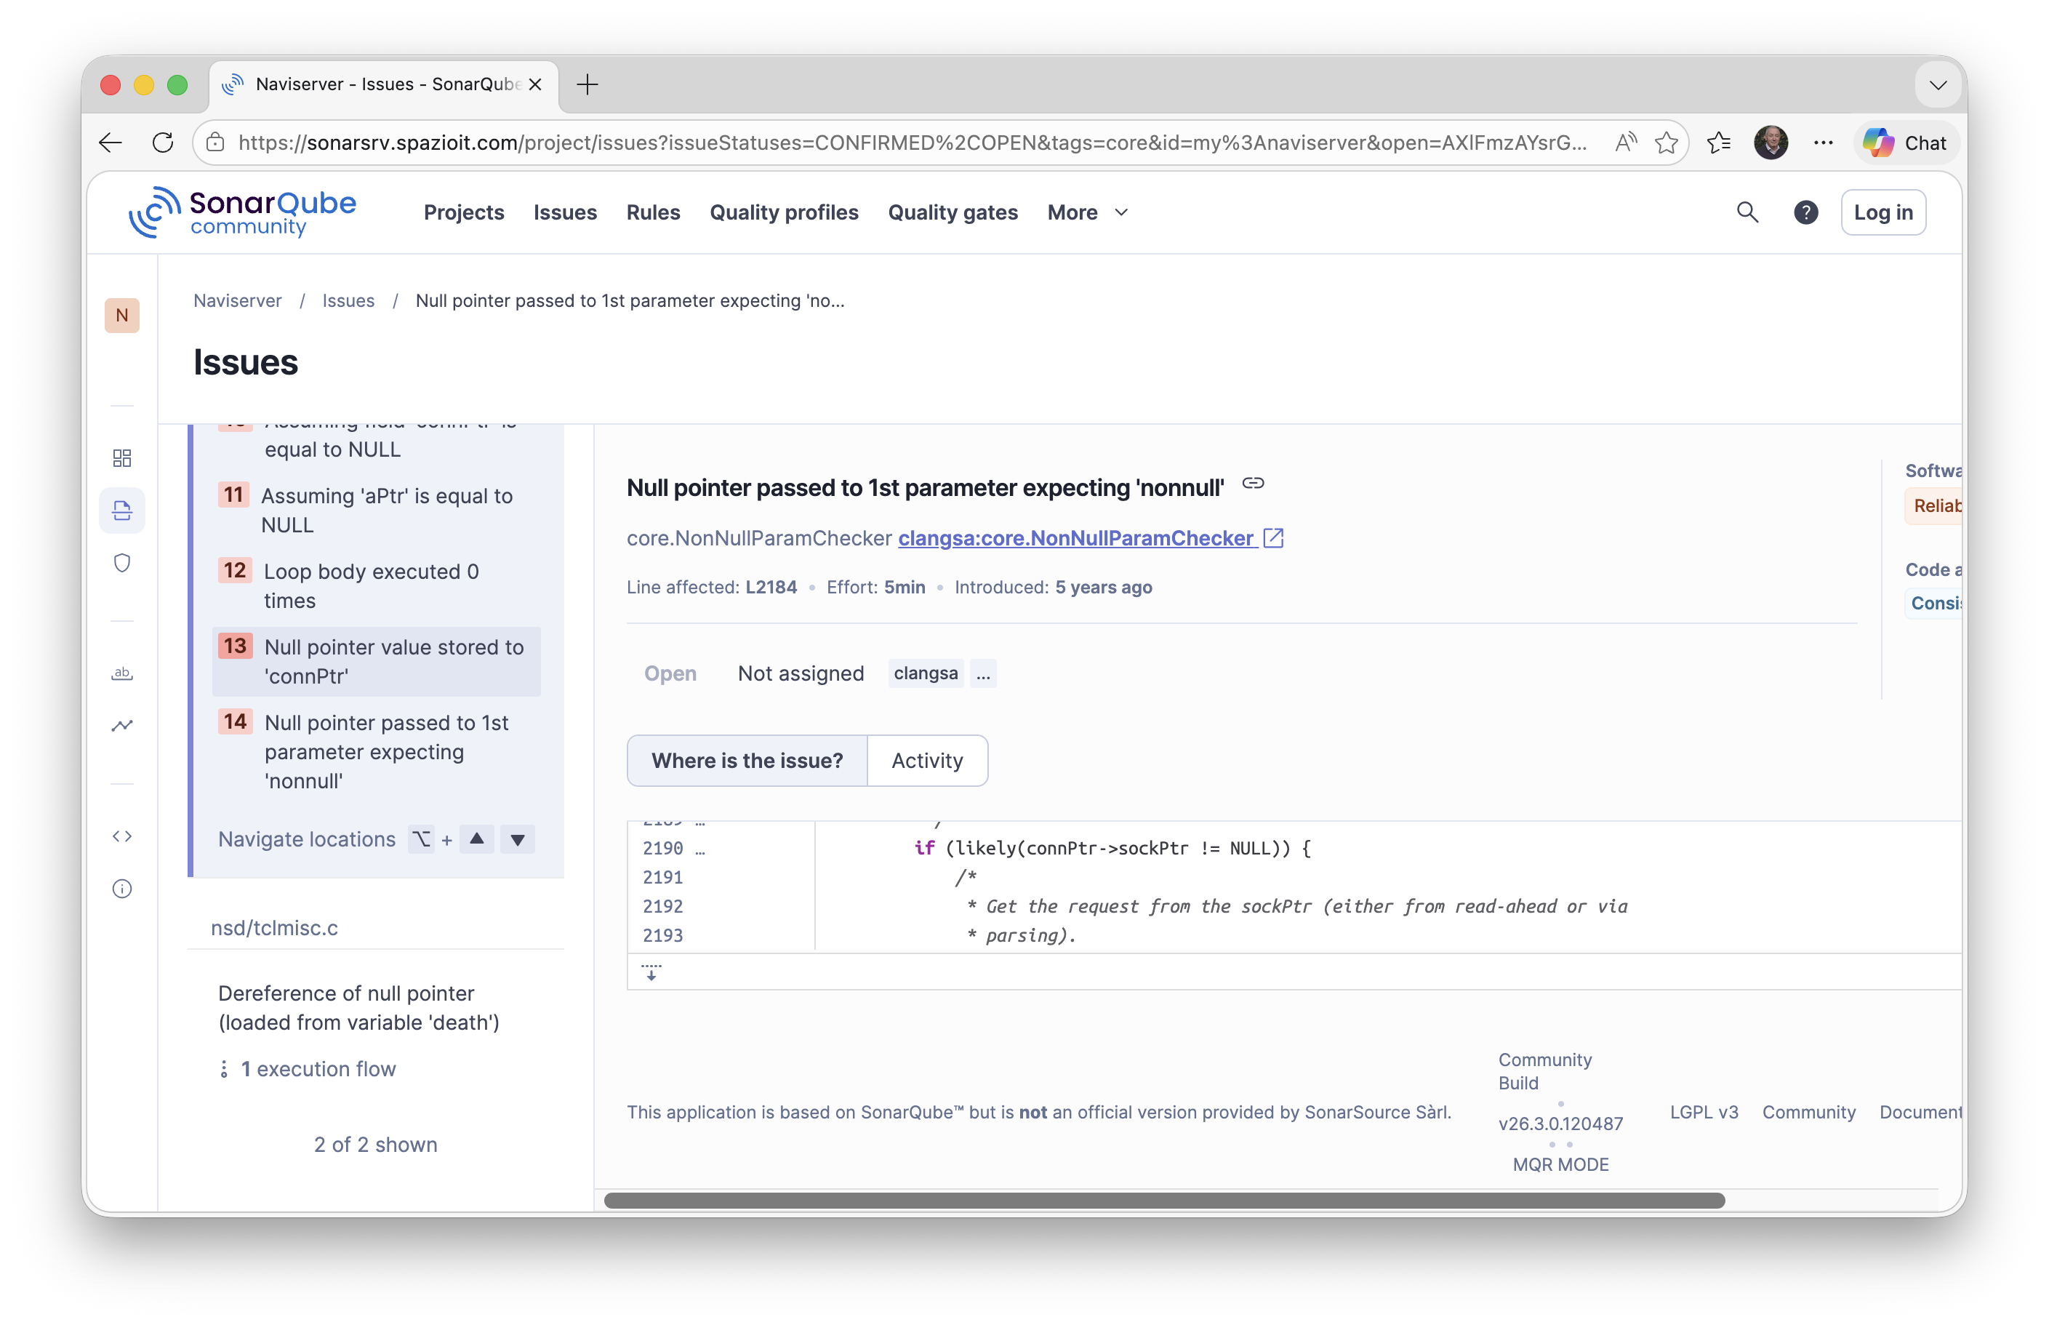This screenshot has width=2049, height=1325.
Task: Click the project information icon in sidebar
Action: coord(122,889)
